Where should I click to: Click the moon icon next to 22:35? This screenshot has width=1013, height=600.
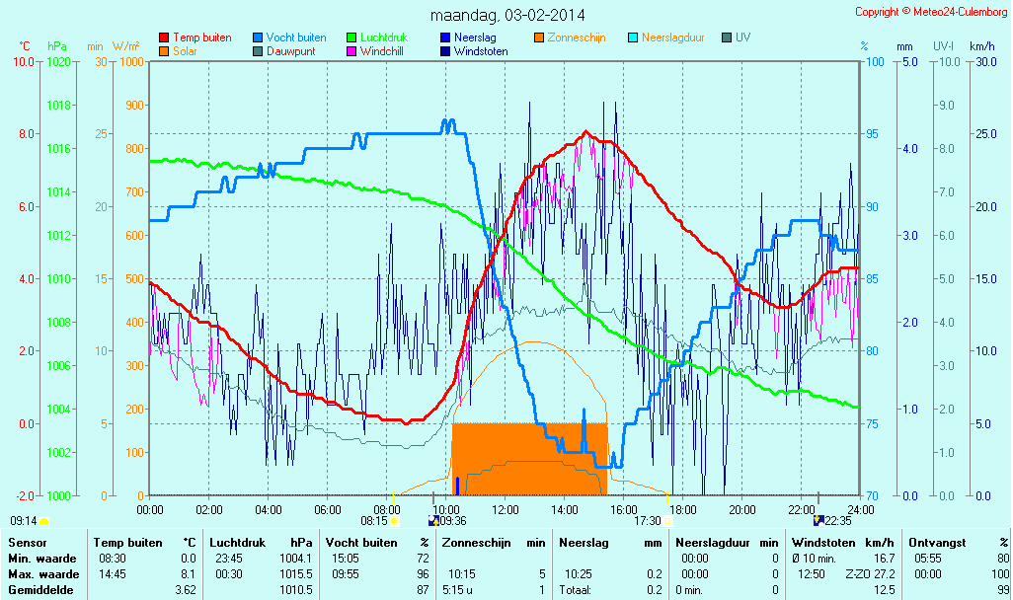click(x=818, y=520)
